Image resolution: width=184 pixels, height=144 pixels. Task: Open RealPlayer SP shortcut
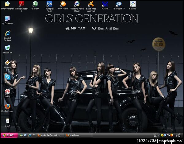(x=119, y=5)
